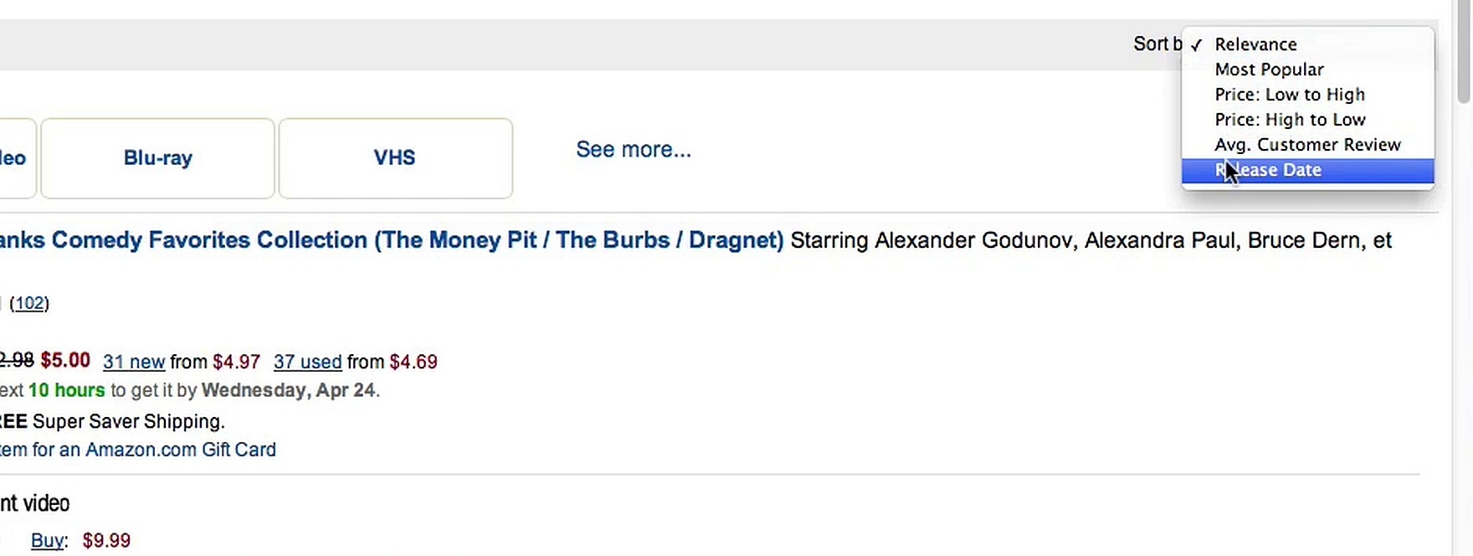Sort results by Most Popular

point(1269,69)
